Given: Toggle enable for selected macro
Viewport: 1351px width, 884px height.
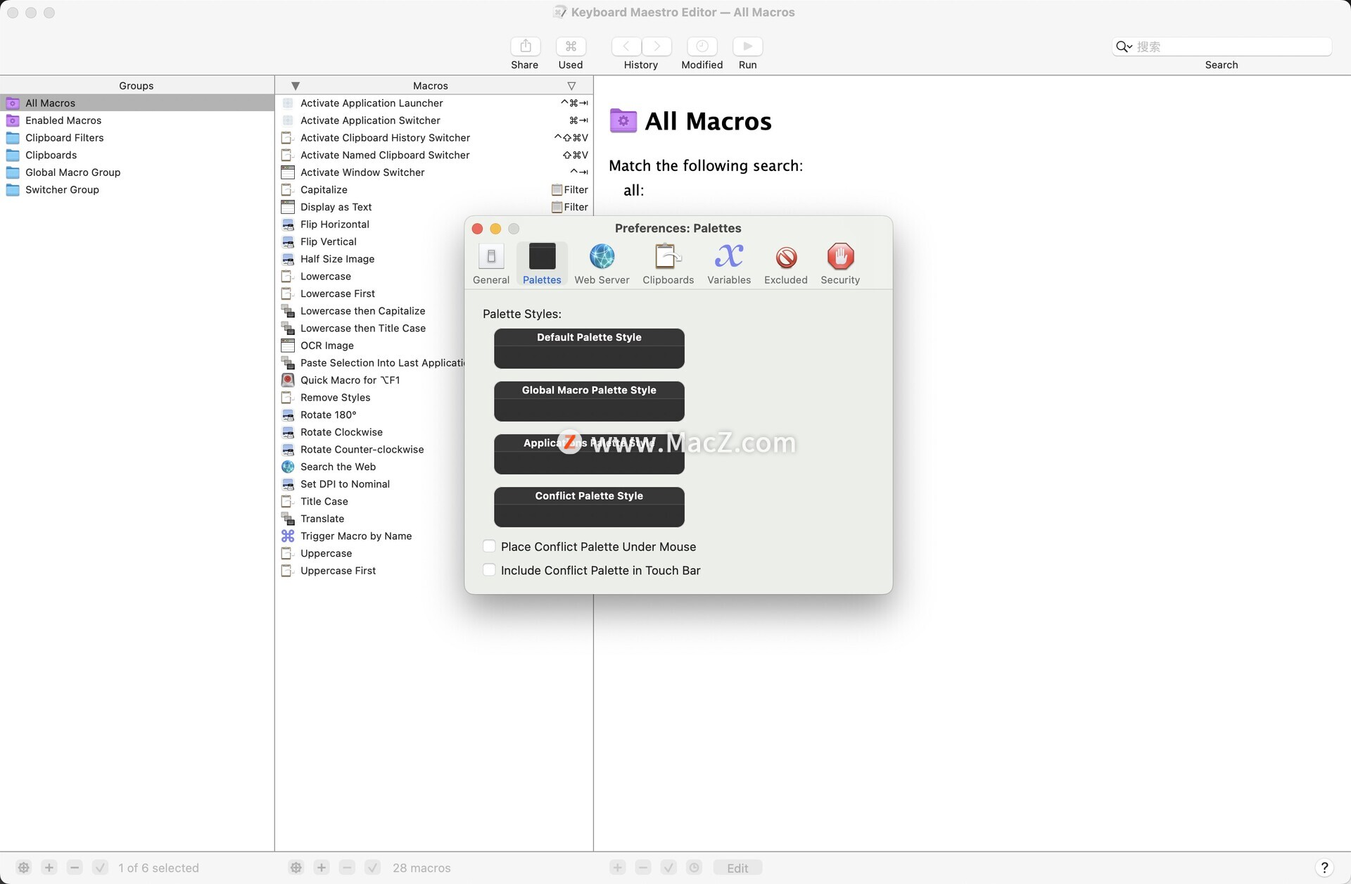Looking at the screenshot, I should tap(373, 868).
